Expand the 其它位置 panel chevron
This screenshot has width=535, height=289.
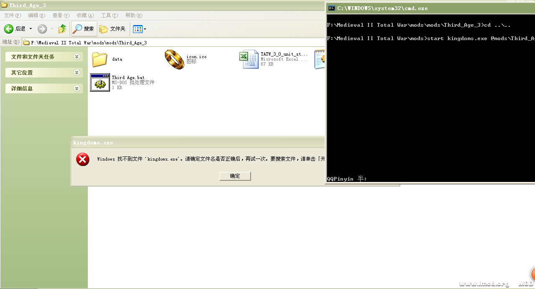[x=77, y=72]
